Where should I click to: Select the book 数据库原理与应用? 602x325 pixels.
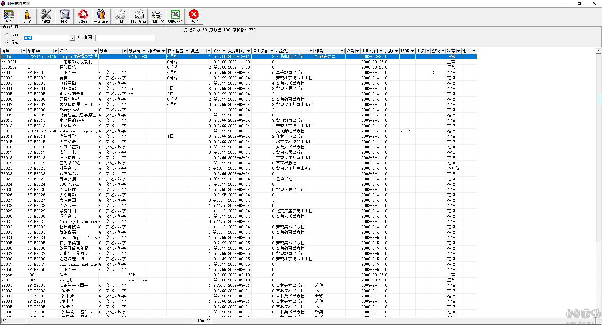coord(76,105)
